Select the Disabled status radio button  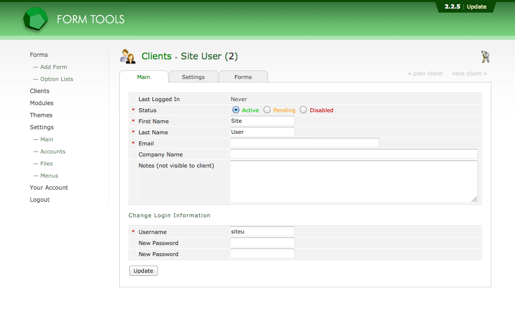303,110
